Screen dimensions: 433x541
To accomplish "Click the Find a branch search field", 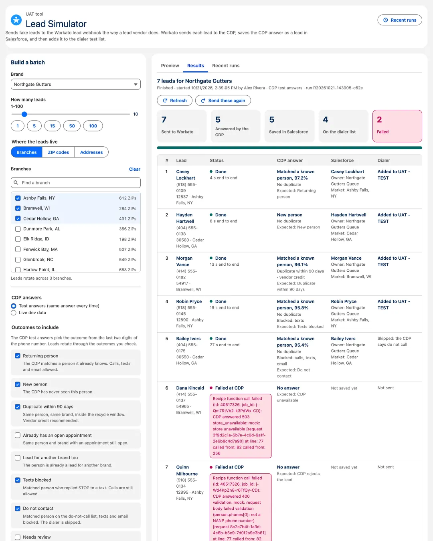I will [76, 183].
